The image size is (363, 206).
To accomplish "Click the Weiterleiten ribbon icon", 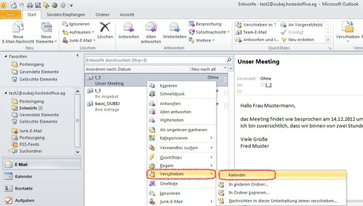I will point(175,27).
